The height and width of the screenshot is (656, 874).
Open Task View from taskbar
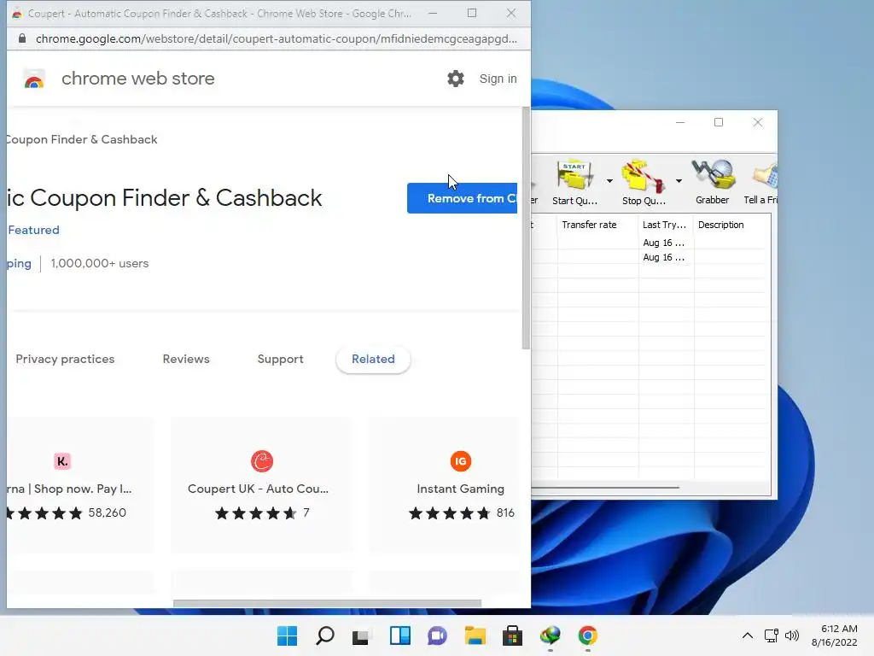pos(361,635)
